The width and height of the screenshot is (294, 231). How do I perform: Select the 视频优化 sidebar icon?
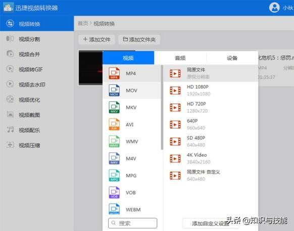point(10,99)
